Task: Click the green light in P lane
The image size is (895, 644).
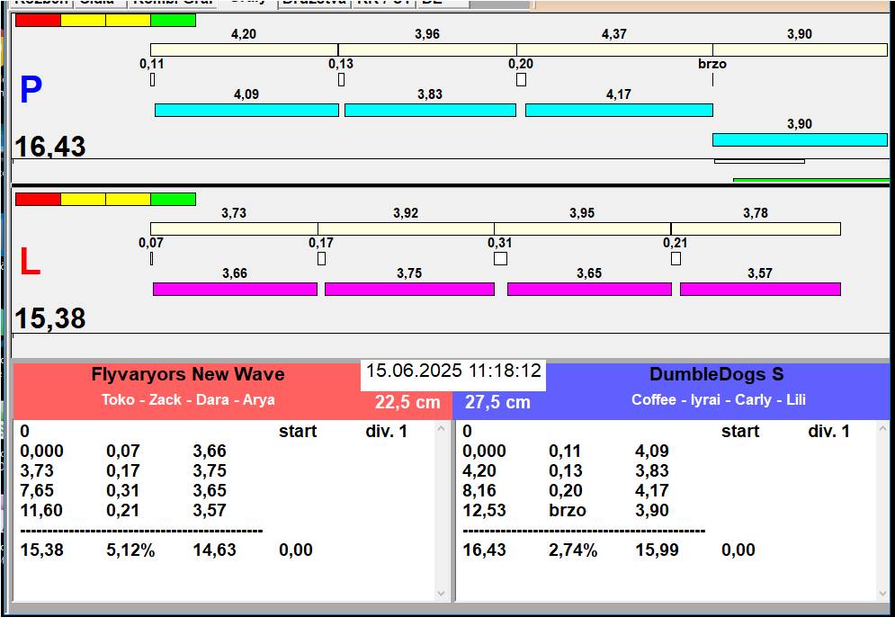Action: (173, 20)
